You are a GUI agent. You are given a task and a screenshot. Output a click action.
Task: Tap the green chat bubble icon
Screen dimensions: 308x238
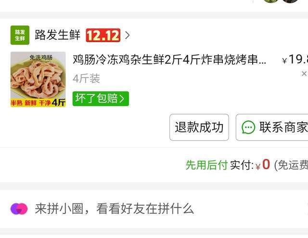click(x=248, y=127)
